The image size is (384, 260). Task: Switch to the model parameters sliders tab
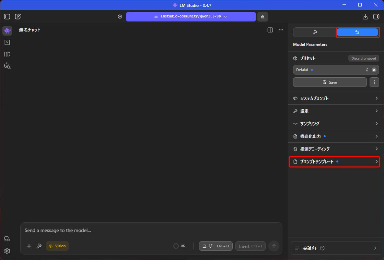click(x=357, y=32)
